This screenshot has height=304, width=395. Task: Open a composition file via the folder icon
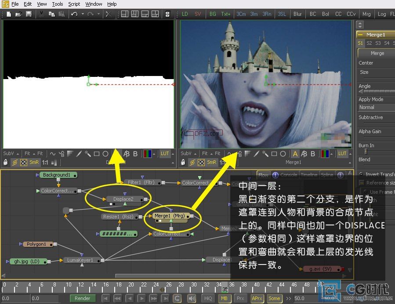point(18,14)
